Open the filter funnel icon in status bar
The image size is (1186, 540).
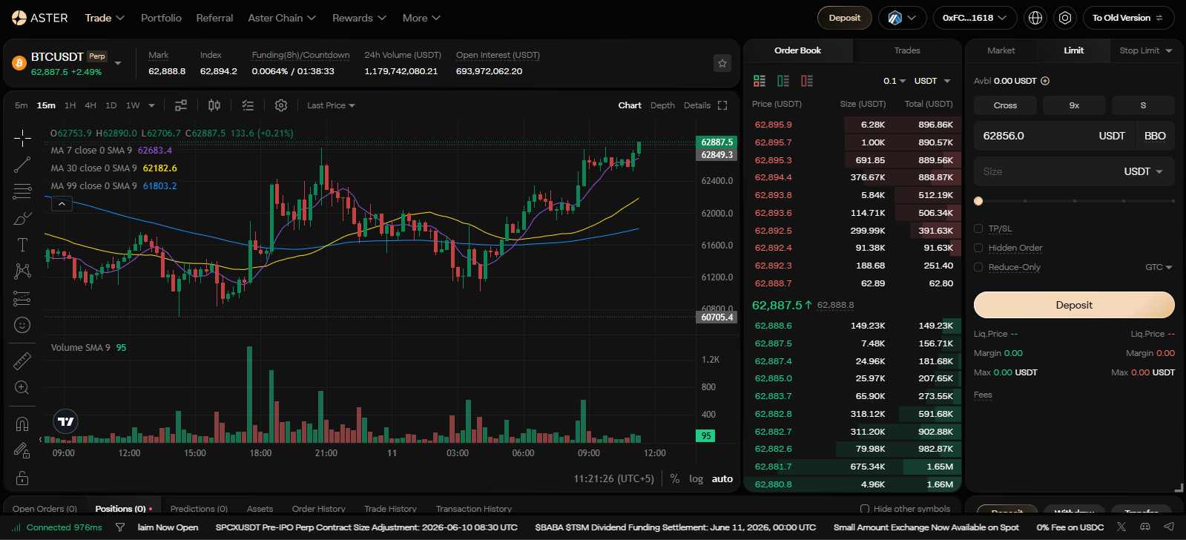[120, 527]
